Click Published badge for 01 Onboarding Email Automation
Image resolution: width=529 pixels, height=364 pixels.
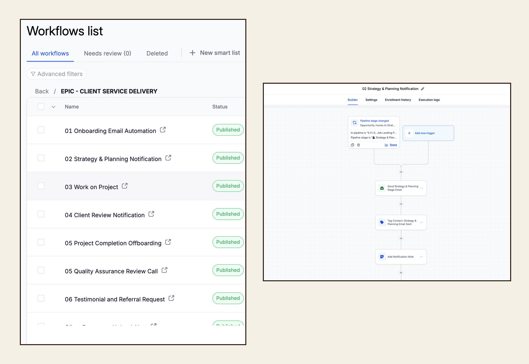tap(228, 130)
